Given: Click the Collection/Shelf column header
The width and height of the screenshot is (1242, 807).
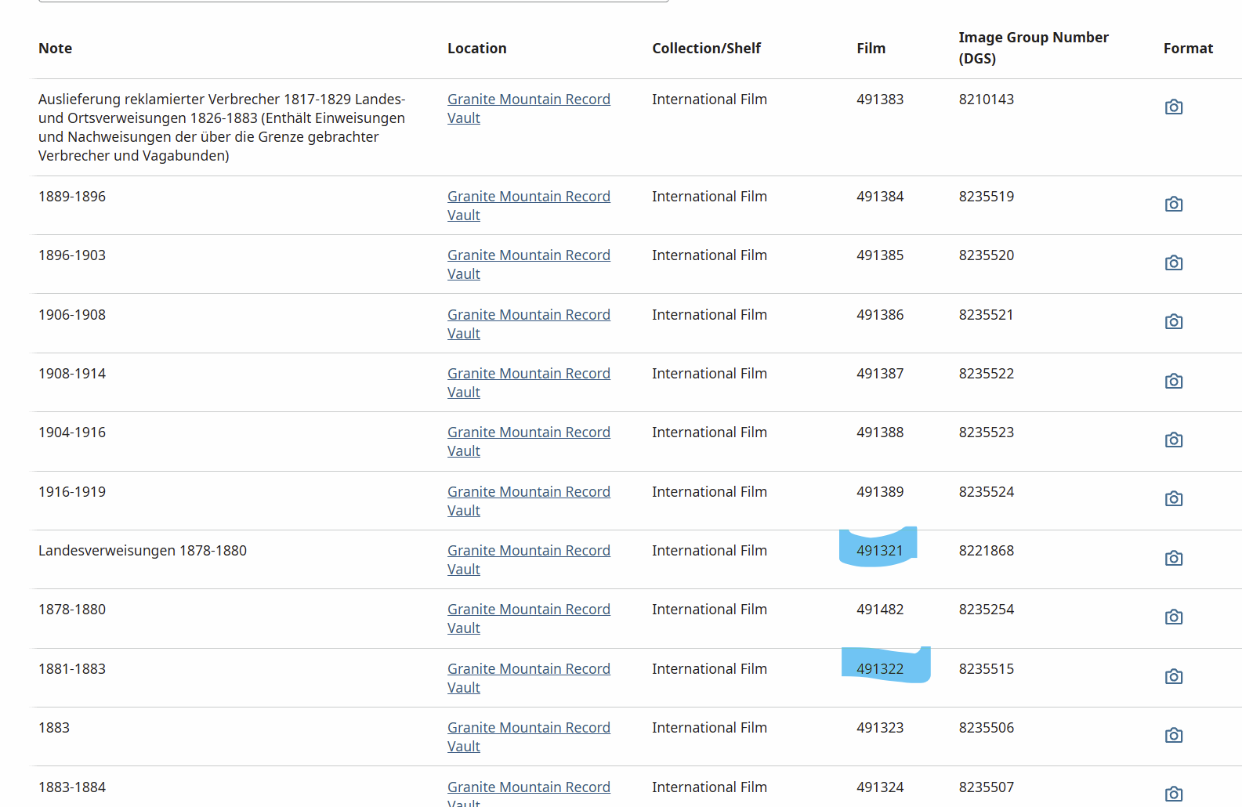Looking at the screenshot, I should [706, 49].
